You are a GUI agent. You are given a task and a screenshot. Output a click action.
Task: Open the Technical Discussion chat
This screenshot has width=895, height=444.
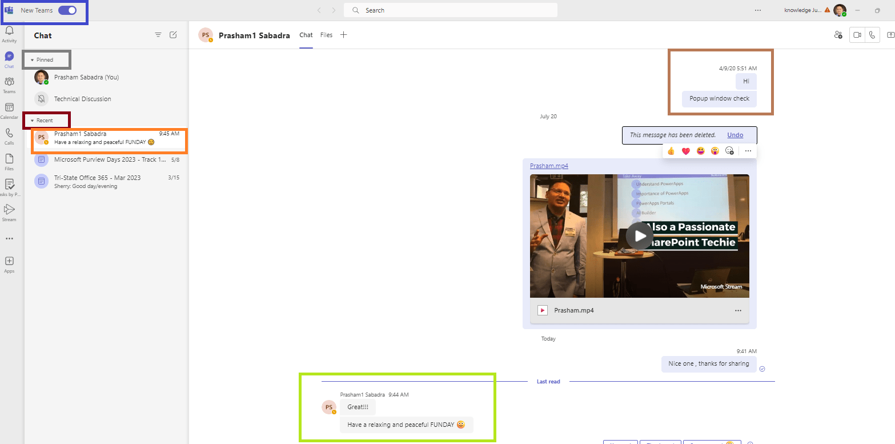pyautogui.click(x=106, y=99)
